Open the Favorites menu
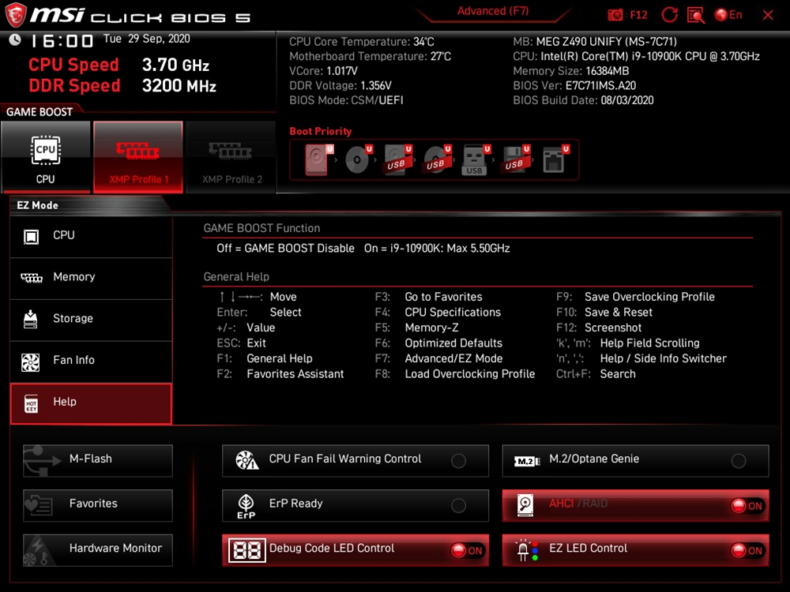Screen dimensions: 790x592 click(x=98, y=505)
